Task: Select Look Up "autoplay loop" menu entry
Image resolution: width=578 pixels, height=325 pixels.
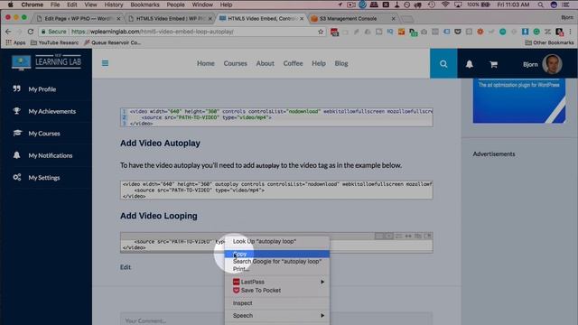Action: [277, 241]
